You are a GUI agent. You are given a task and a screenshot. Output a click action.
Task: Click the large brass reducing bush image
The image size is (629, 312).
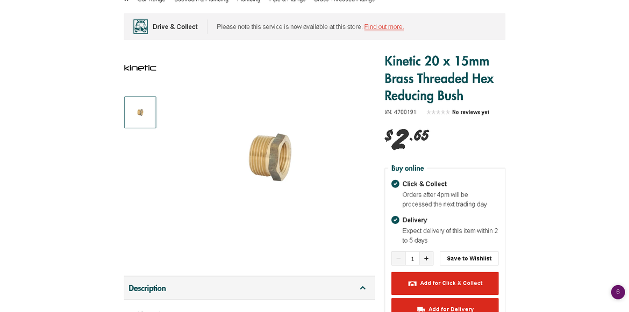(x=270, y=156)
